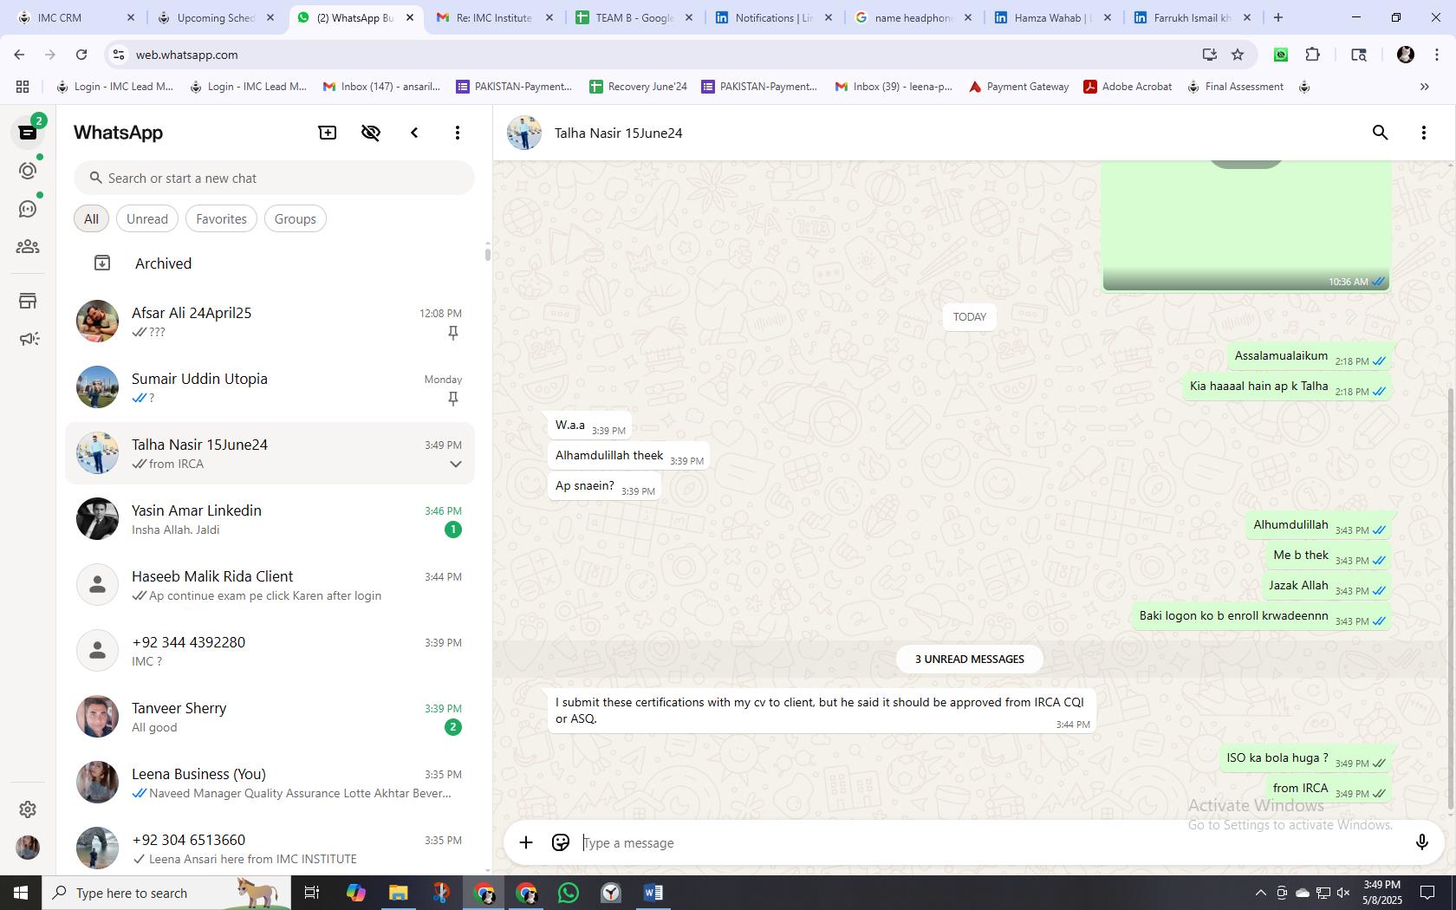Click pin icon on Afsar Ali chat

(x=452, y=333)
